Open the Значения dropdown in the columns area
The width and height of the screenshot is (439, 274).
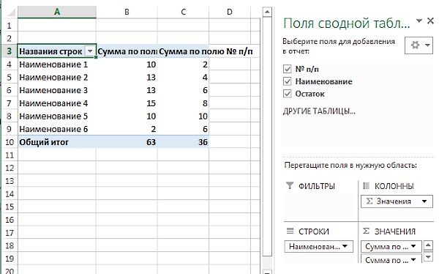[424, 201]
